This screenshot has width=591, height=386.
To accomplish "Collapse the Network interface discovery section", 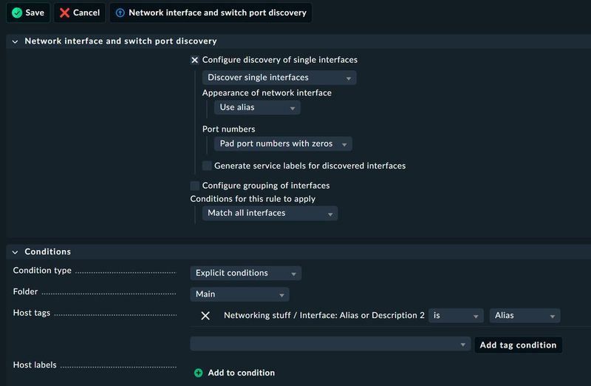I will [15, 41].
